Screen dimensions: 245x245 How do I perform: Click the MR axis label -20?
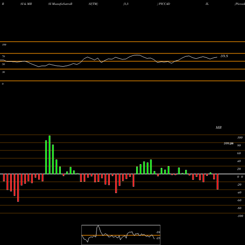pyautogui.click(x=239, y=185)
